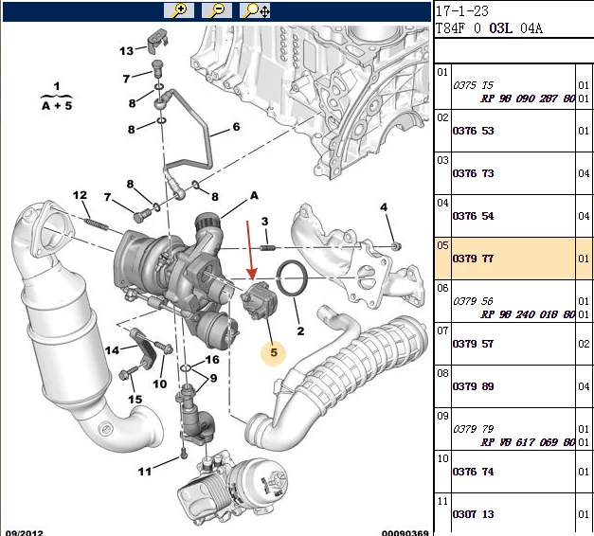This screenshot has height=536, width=594.
Task: Open part number 0379 77 link
Action: pyautogui.click(x=473, y=259)
